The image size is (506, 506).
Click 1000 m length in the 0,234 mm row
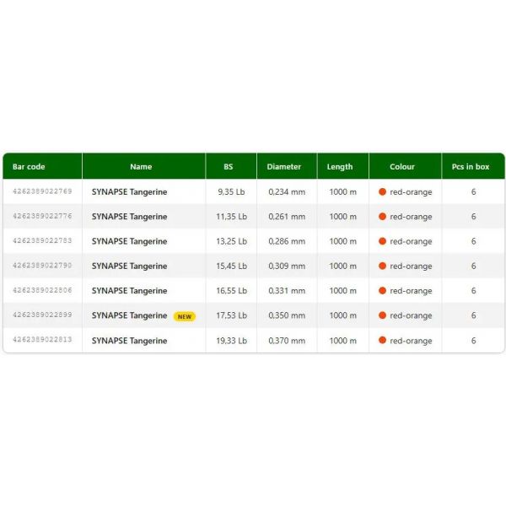click(x=343, y=192)
